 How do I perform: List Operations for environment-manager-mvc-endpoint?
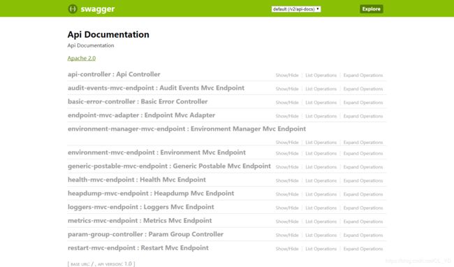[321, 143]
